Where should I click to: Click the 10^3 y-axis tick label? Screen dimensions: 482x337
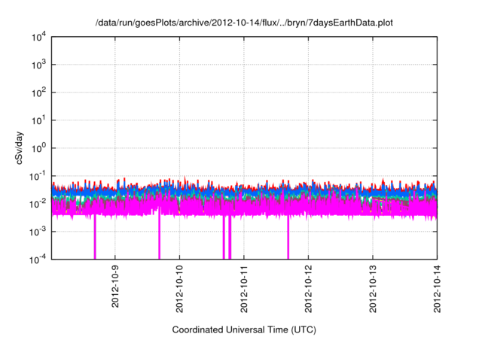[38, 65]
